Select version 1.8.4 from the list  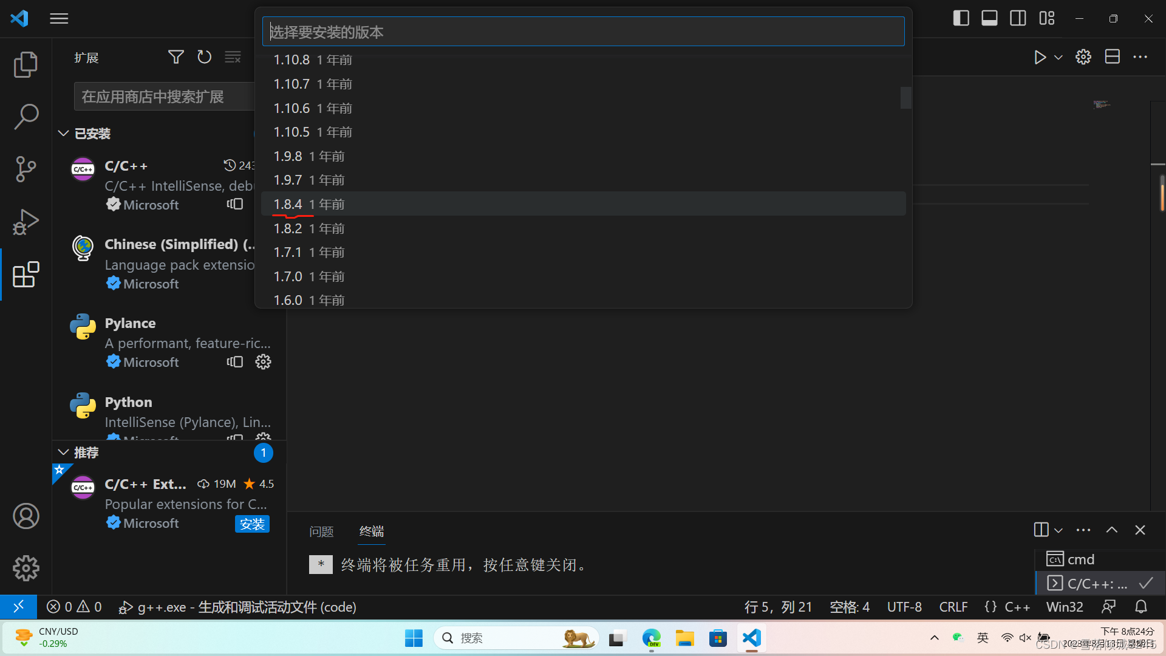click(288, 204)
